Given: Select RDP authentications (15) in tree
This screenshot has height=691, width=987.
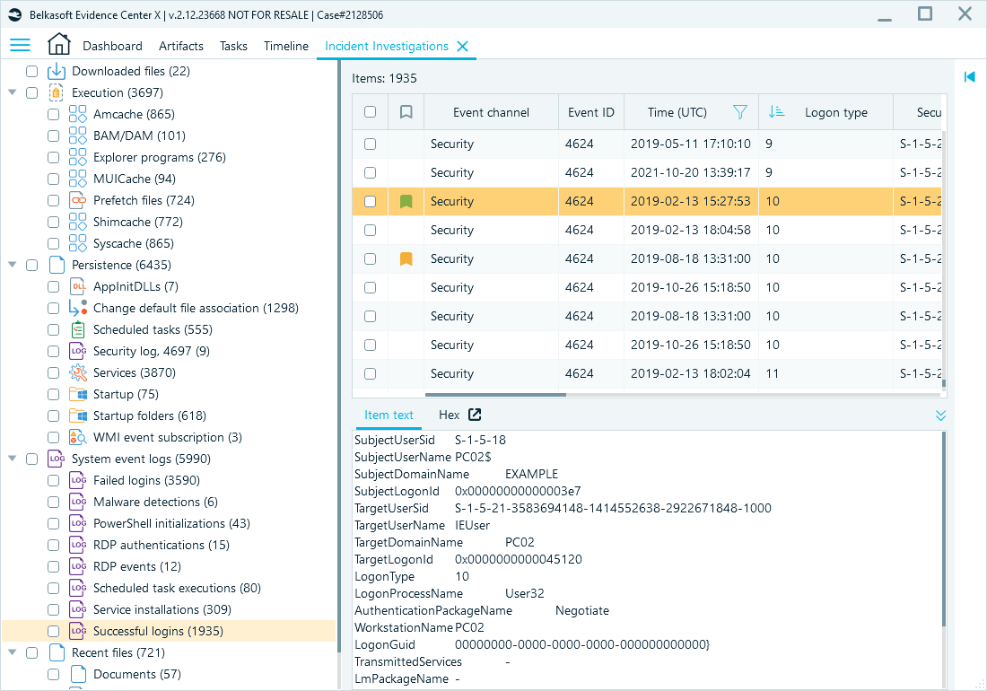Looking at the screenshot, I should (162, 545).
